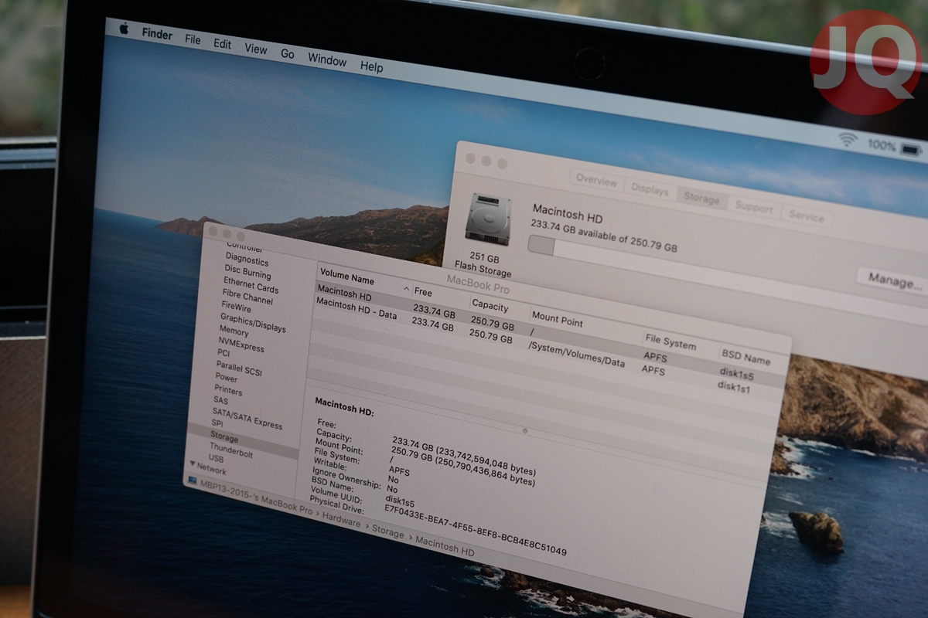Click the Manage... button
This screenshot has width=928, height=618.
(895, 280)
